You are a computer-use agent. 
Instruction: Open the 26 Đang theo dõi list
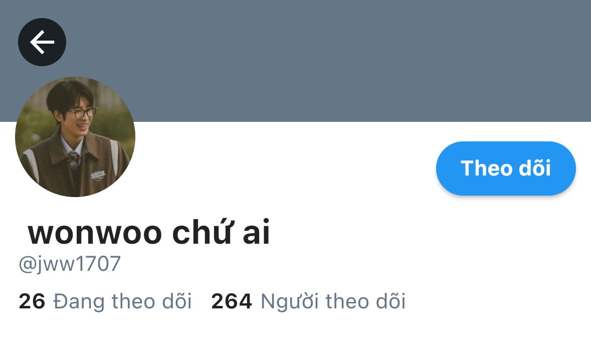tap(105, 302)
